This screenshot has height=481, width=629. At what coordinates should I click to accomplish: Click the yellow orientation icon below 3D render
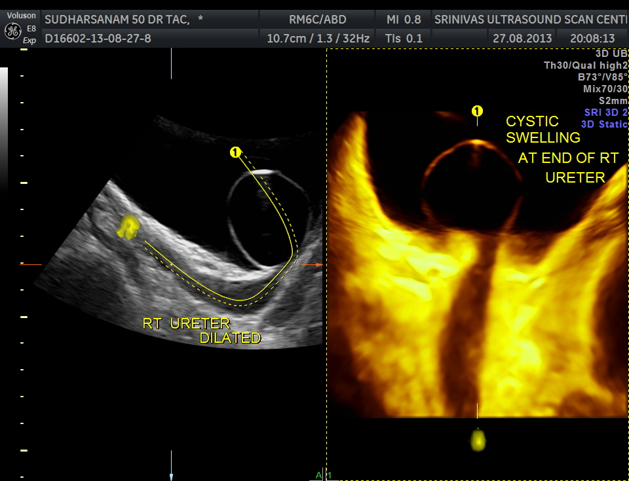click(x=478, y=439)
